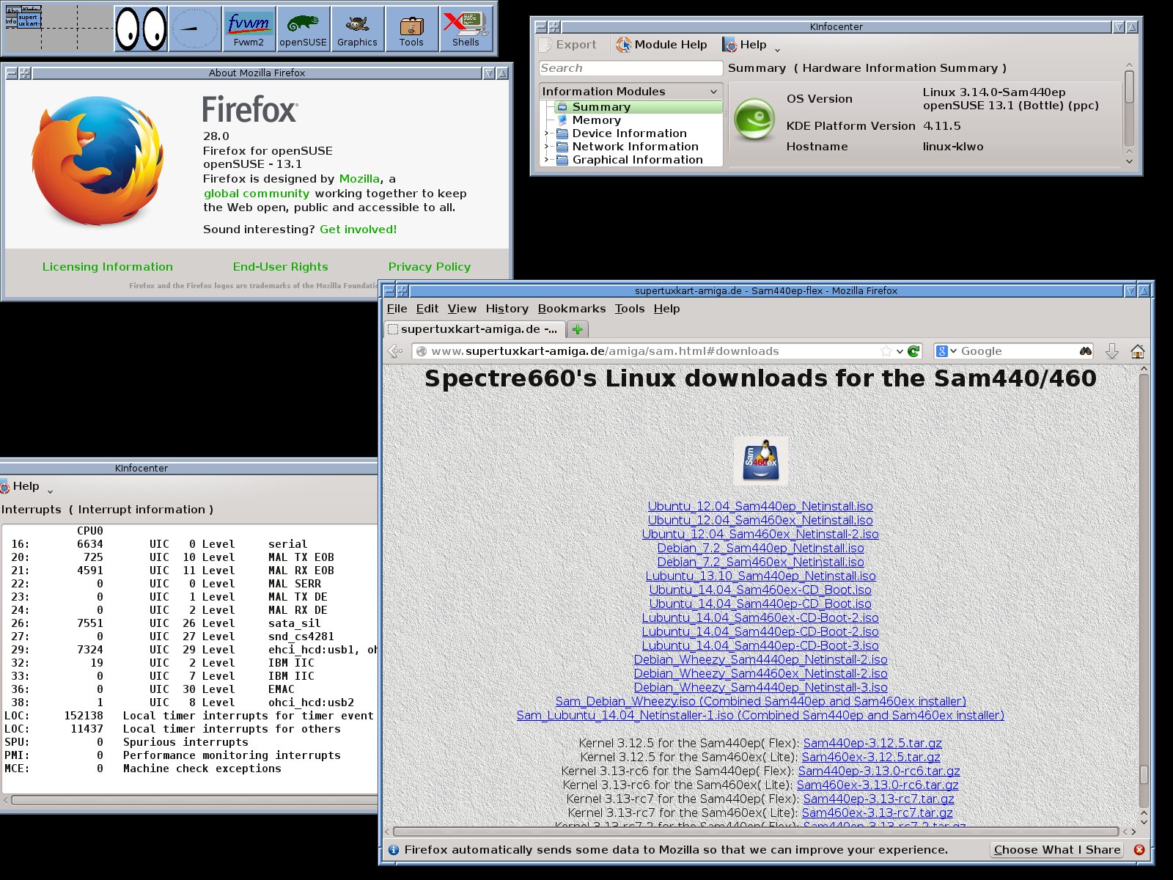Click the Firefox page vertical scrollbar thumb
Image resolution: width=1173 pixels, height=880 pixels.
[x=1144, y=775]
